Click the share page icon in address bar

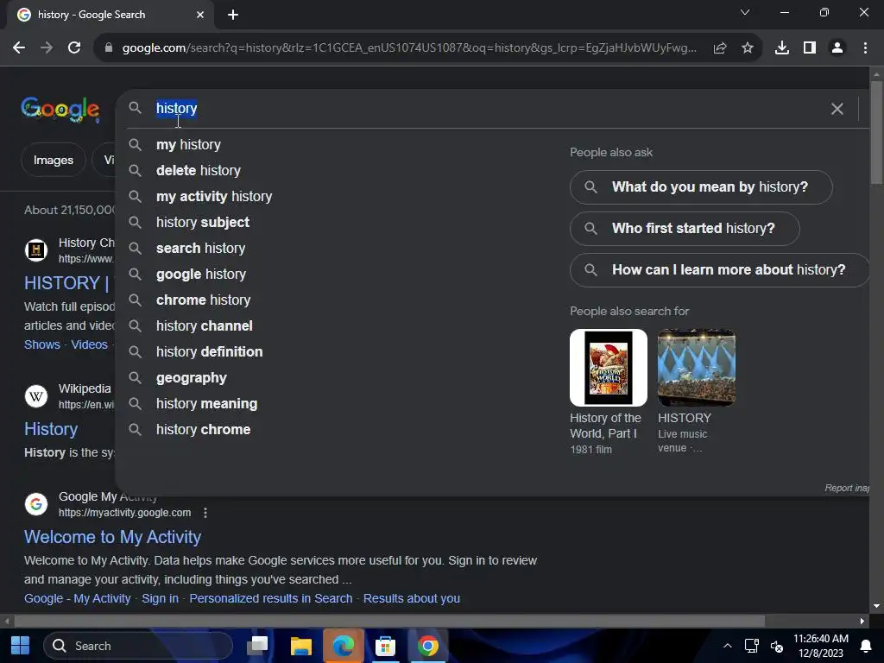coord(720,48)
